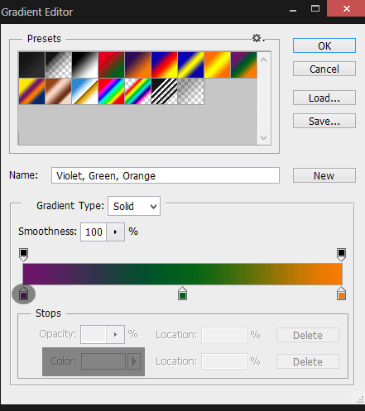365x411 pixels.
Task: Select the right opacity stop
Action: pos(341,255)
